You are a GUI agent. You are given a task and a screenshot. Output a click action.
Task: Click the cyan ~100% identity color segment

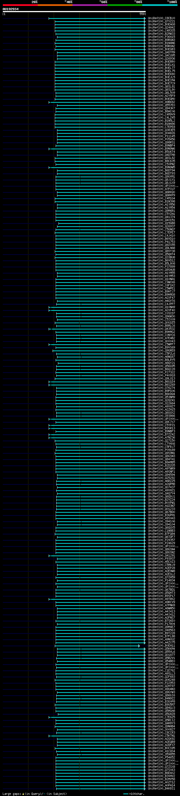(x=160, y=5)
